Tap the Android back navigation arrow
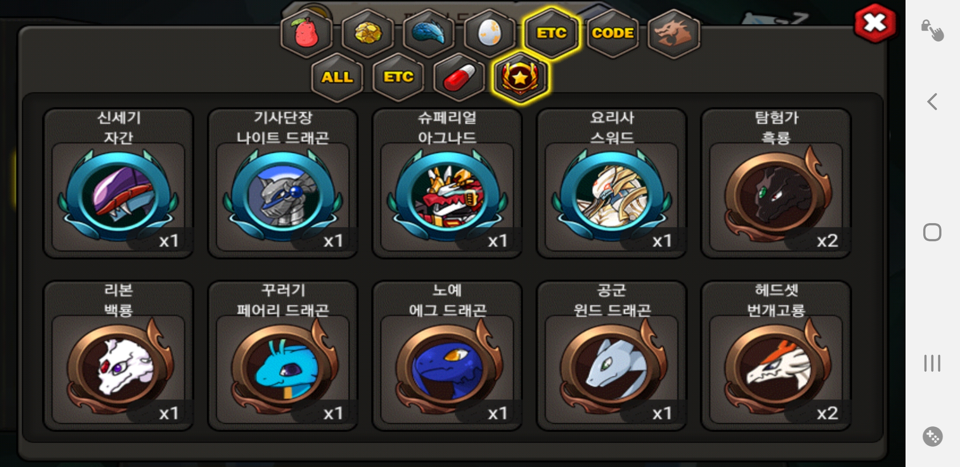Screen dimensions: 960x467 [x=932, y=102]
